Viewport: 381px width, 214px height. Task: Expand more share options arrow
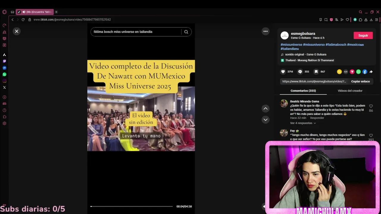pos(371,72)
